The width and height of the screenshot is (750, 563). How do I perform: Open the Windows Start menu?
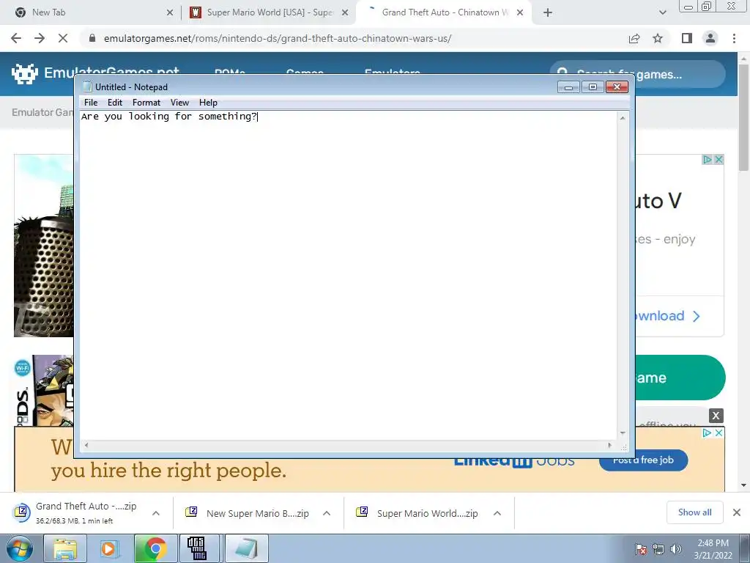pos(20,548)
